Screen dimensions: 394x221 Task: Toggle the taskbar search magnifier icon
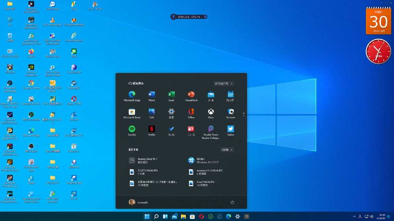pyautogui.click(x=156, y=216)
